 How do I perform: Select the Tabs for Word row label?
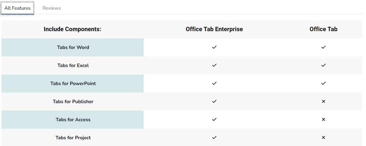click(73, 47)
